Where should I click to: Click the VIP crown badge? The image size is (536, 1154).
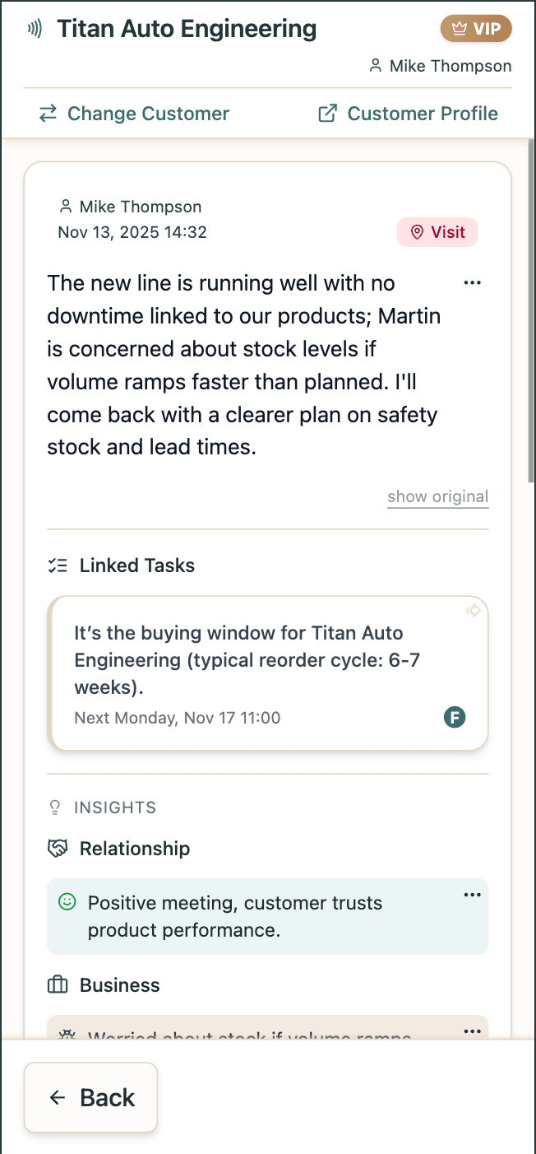(x=476, y=30)
